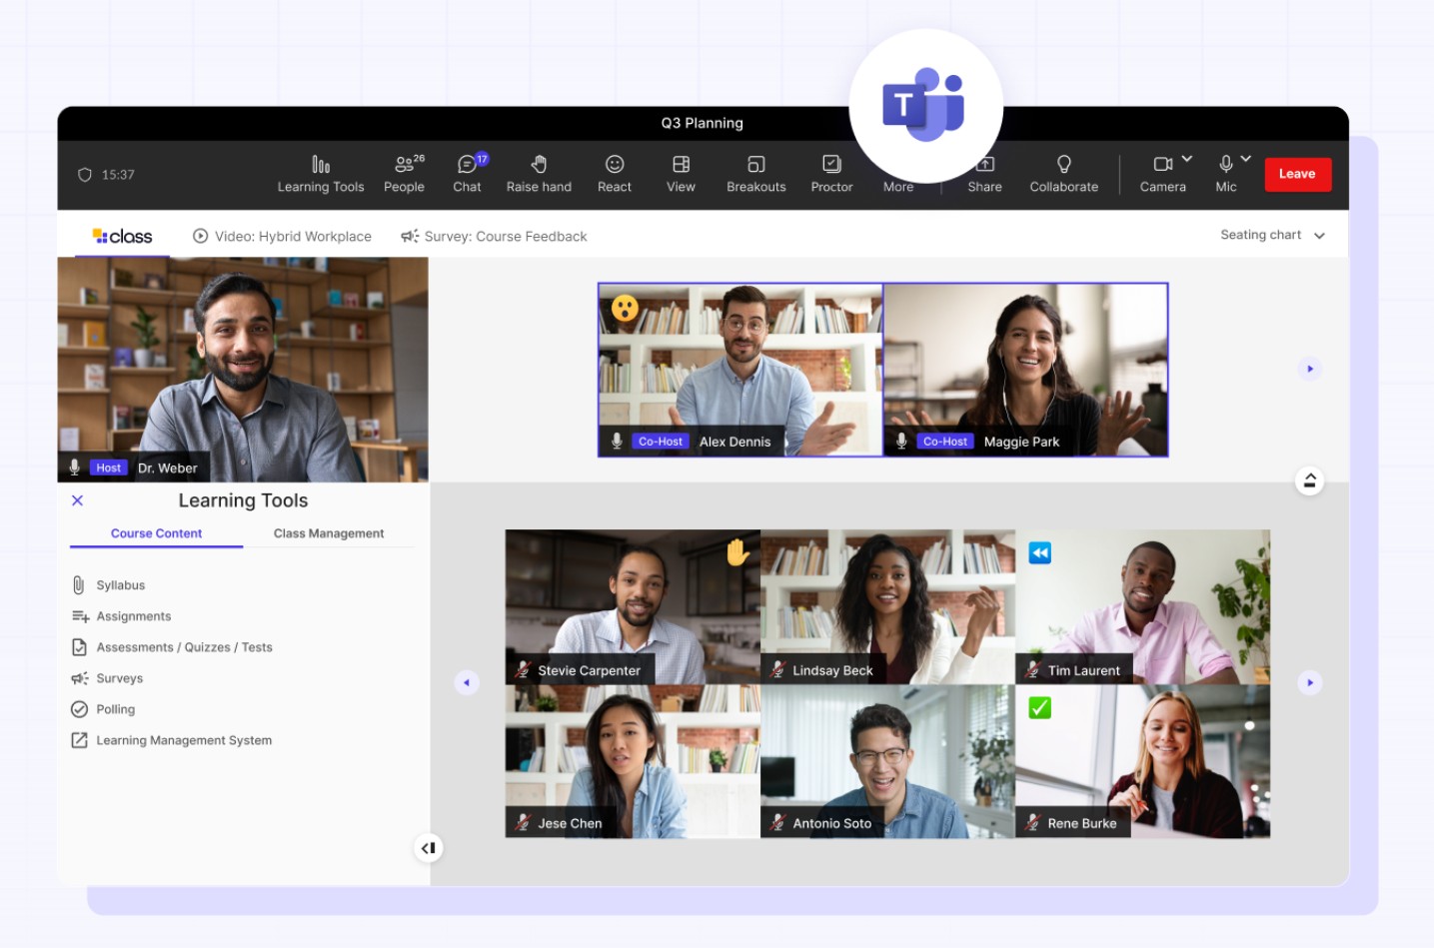Click Maggie Park's microphone icon
The width and height of the screenshot is (1434, 948).
pos(901,442)
